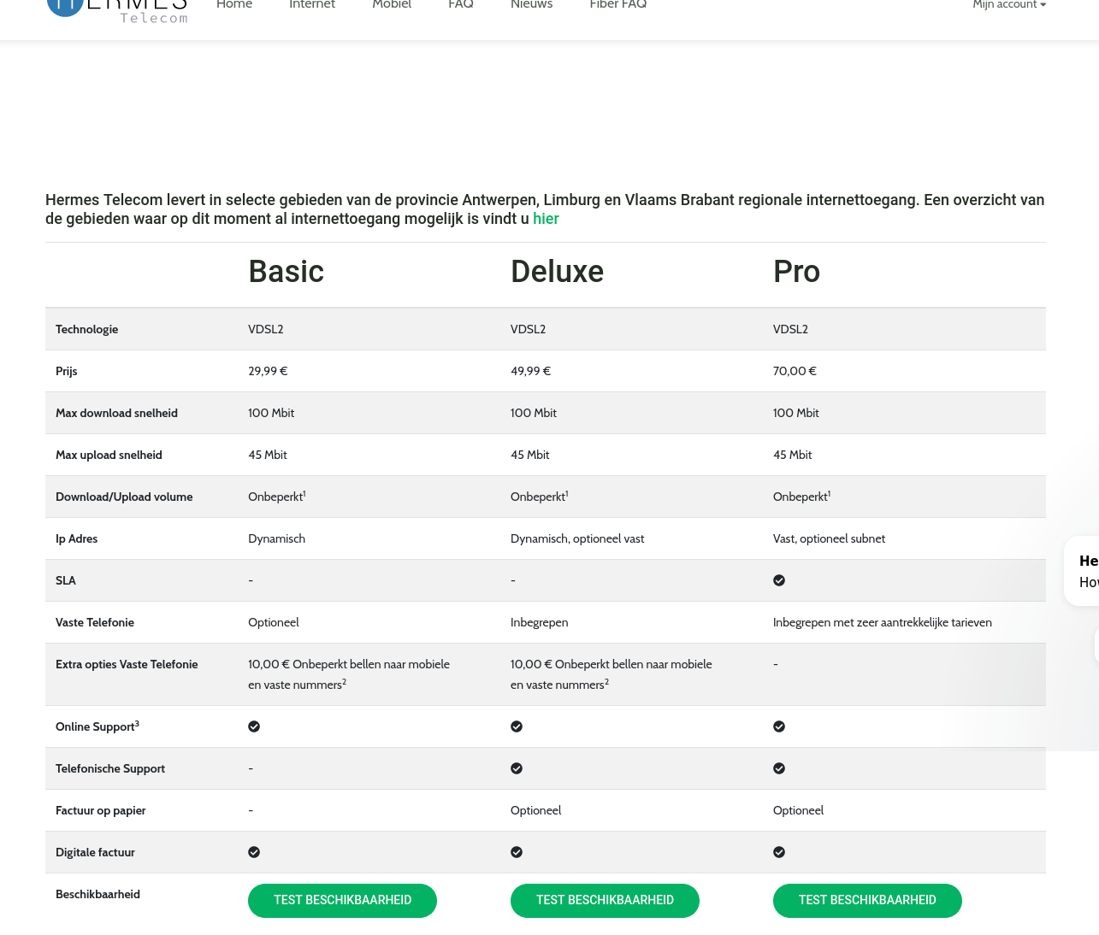This screenshot has height=935, width=1099.
Task: Click Online Support checkmark under Basic
Action: (254, 726)
